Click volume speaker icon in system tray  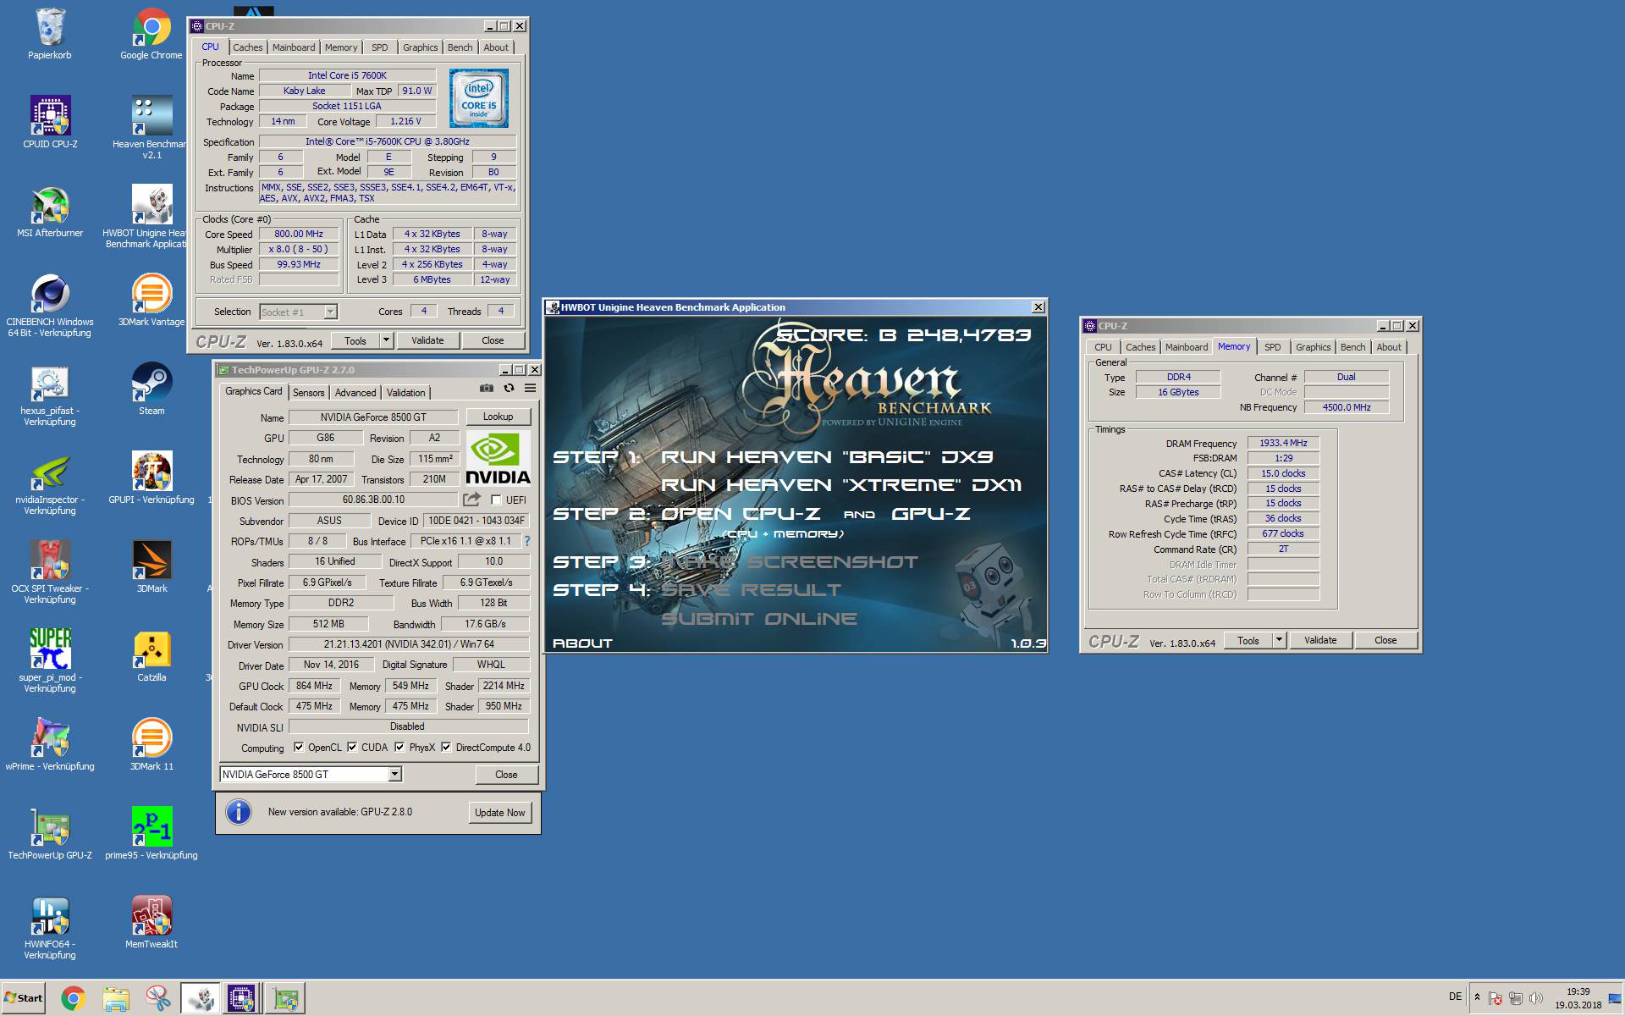click(1536, 998)
